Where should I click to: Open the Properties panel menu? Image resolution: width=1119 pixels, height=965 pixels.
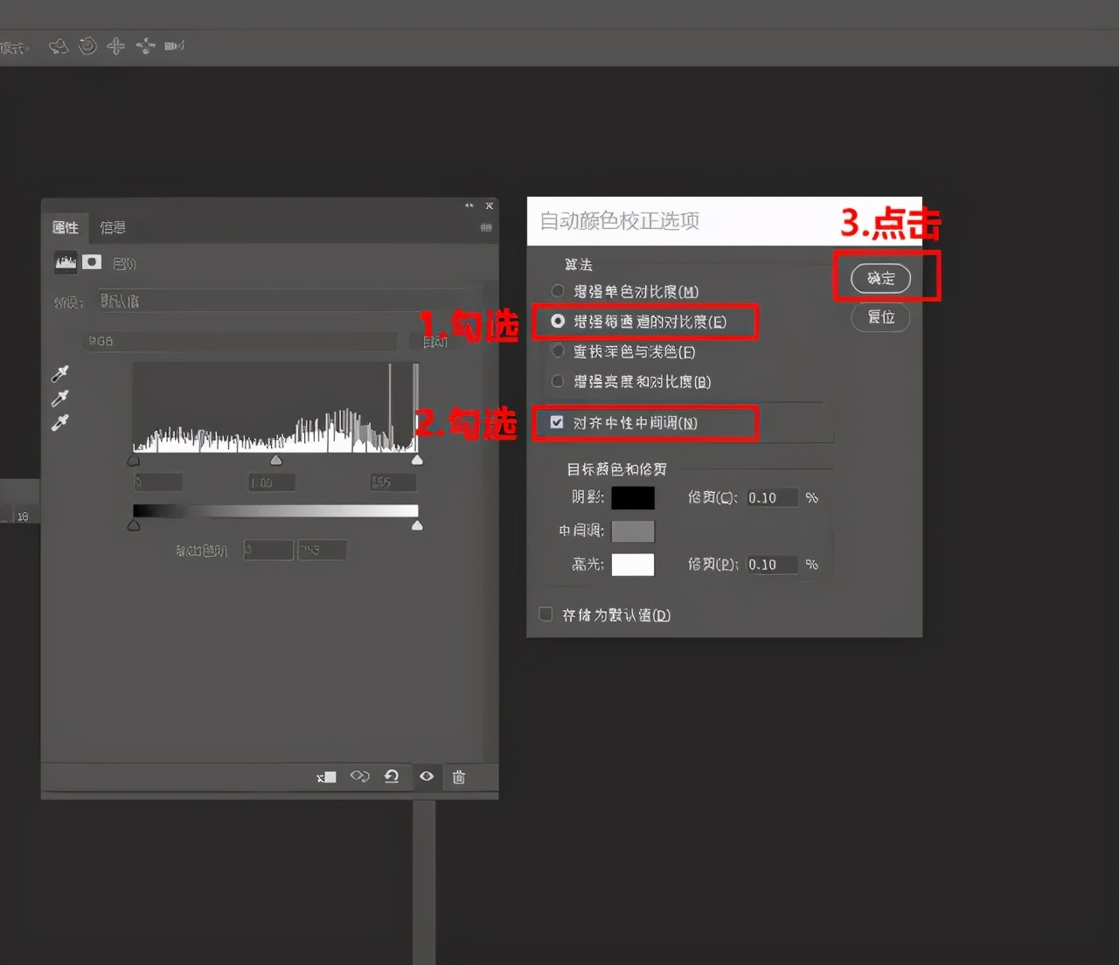[486, 227]
